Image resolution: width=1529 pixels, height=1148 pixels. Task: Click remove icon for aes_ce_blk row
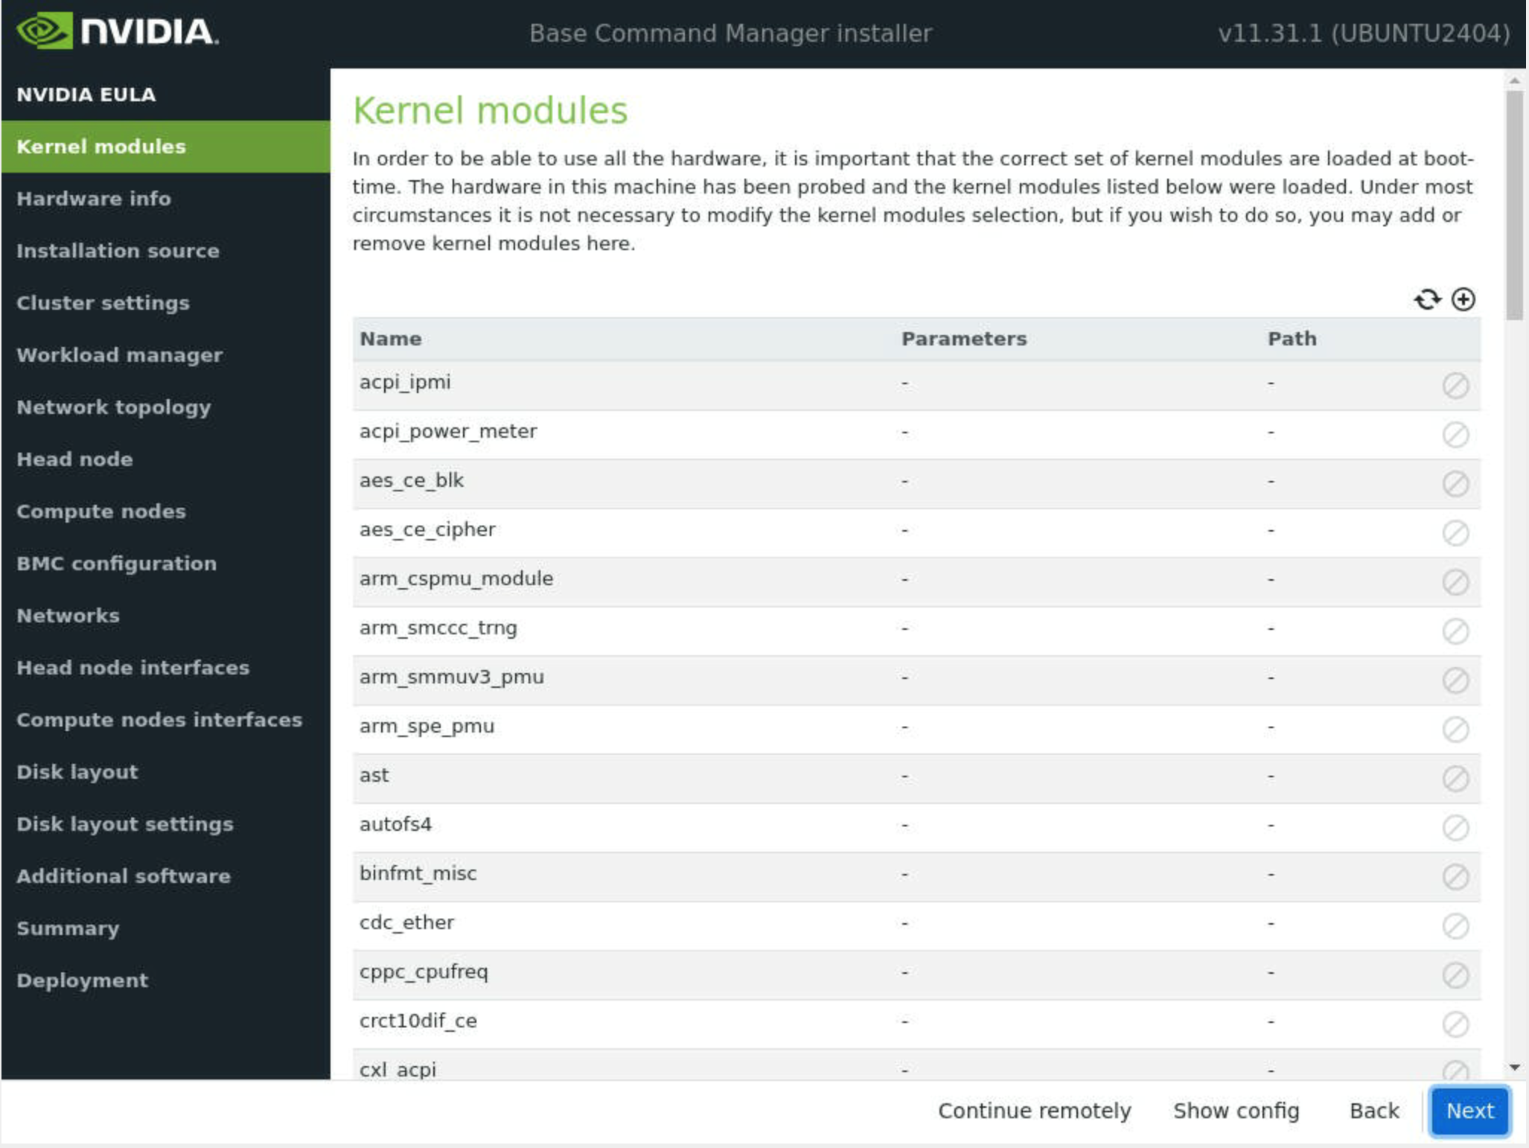coord(1455,483)
